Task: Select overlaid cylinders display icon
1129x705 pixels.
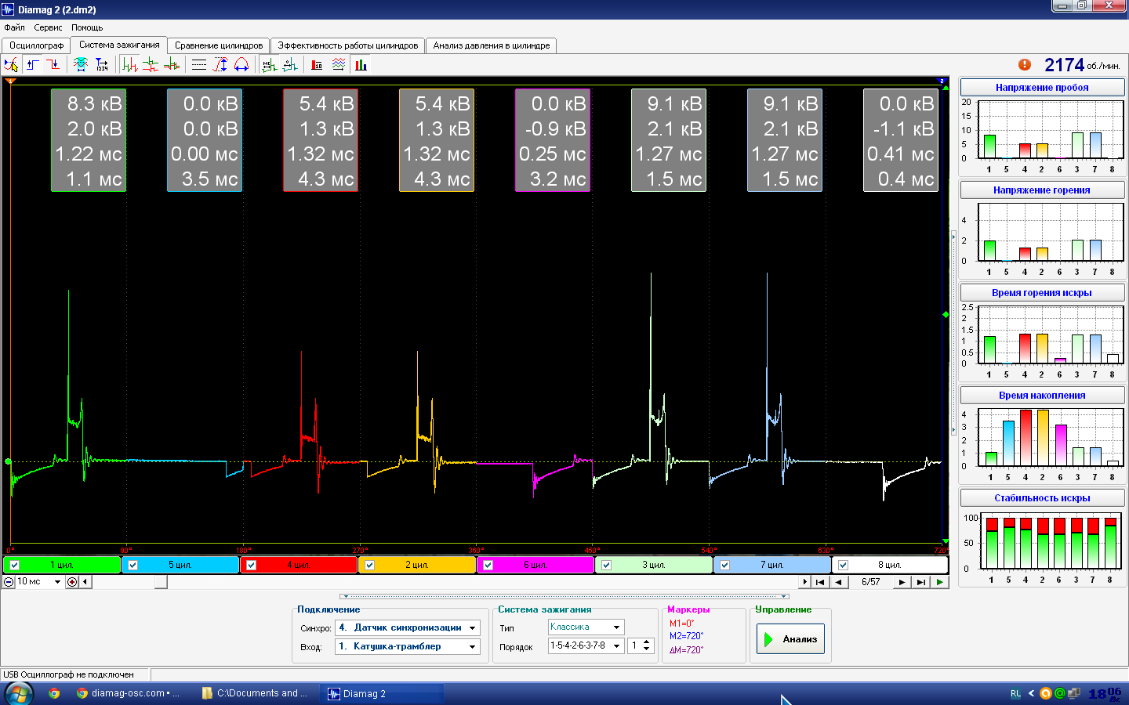Action: click(171, 65)
